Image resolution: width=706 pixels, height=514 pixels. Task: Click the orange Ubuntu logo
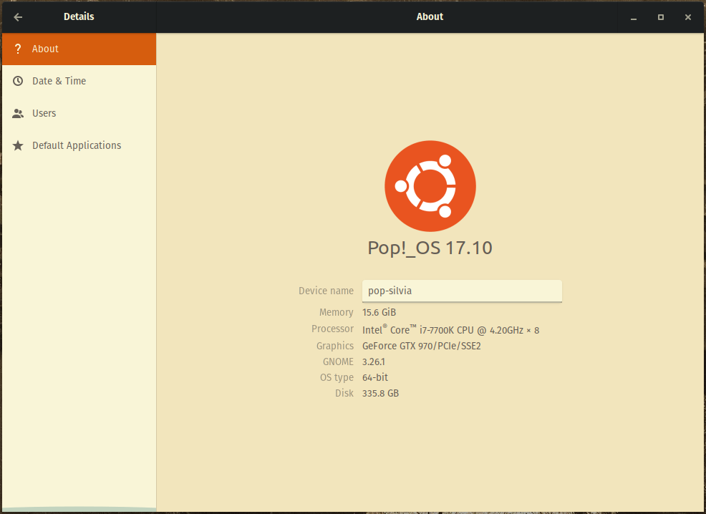click(x=430, y=186)
